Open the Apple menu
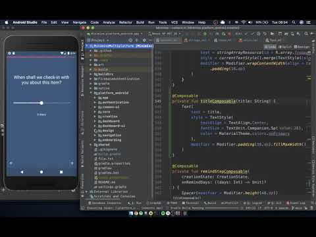Viewport: 316px width, 237px height. pos(7,22)
